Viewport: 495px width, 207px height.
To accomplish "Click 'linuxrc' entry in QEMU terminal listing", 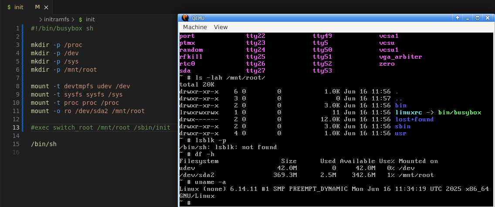I will tap(408, 113).
